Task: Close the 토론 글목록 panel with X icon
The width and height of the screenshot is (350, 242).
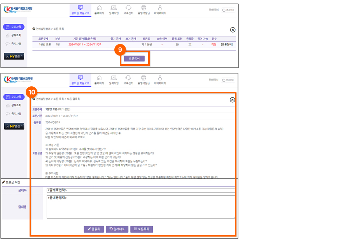Action: point(233,100)
